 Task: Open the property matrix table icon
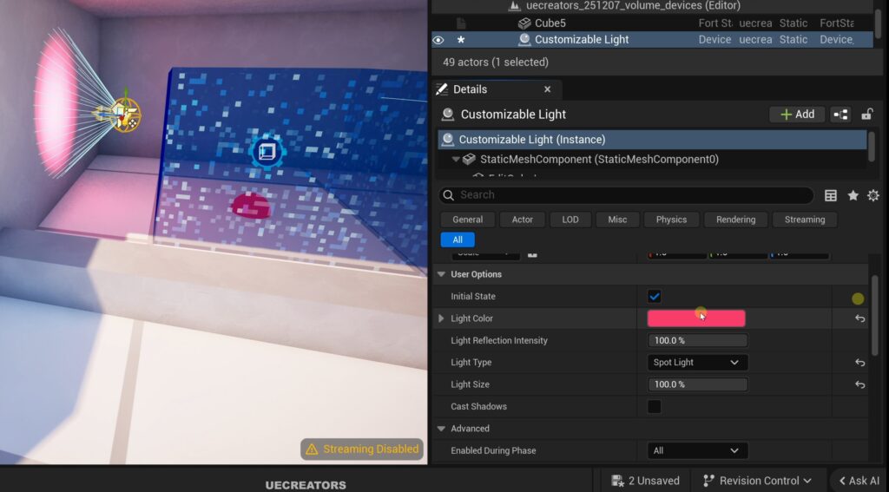click(x=831, y=195)
